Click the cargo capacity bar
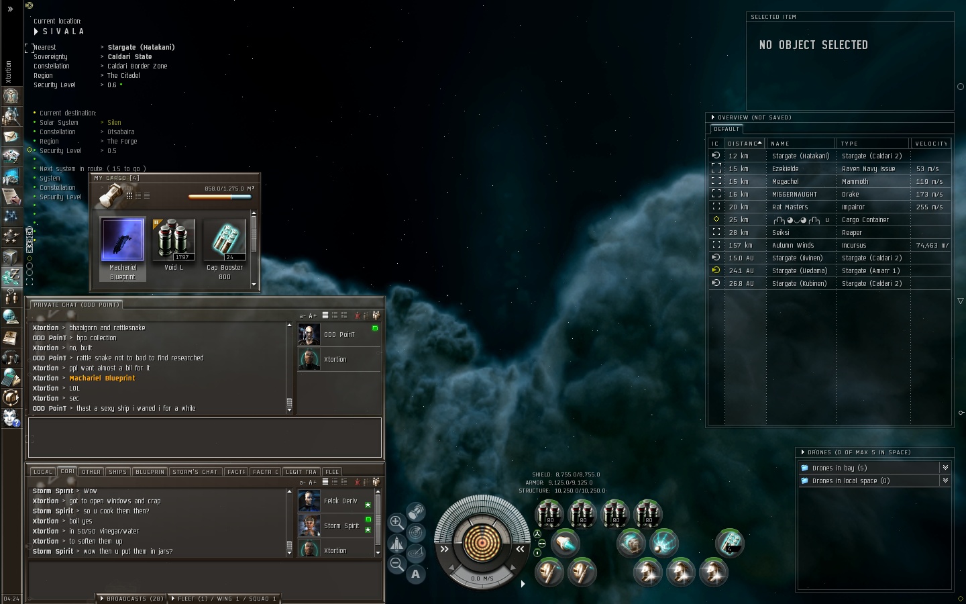The width and height of the screenshot is (966, 604). pyautogui.click(x=221, y=197)
